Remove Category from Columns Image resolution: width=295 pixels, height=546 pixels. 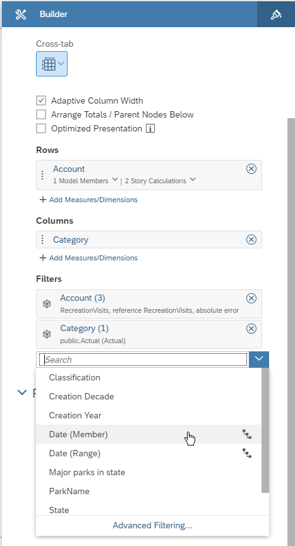[251, 240]
